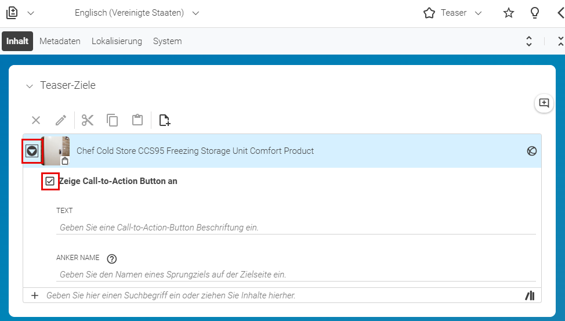Click the create new content icon
565x321 pixels.
click(165, 120)
